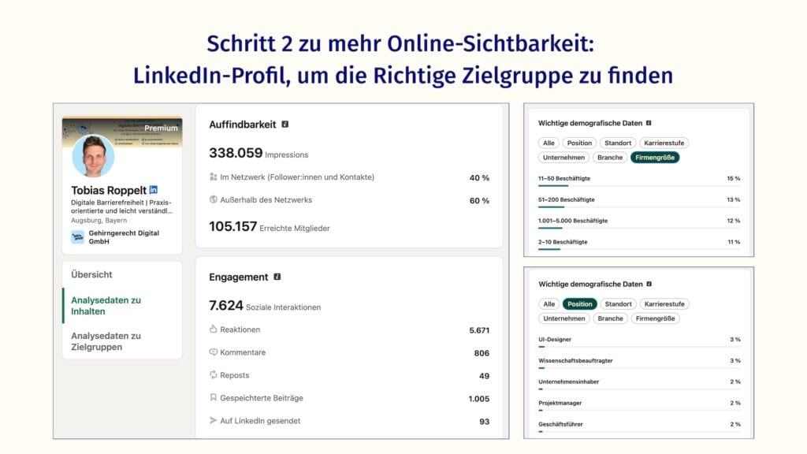Click the Gespeicherte Beiträge count 1.005

pos(478,399)
